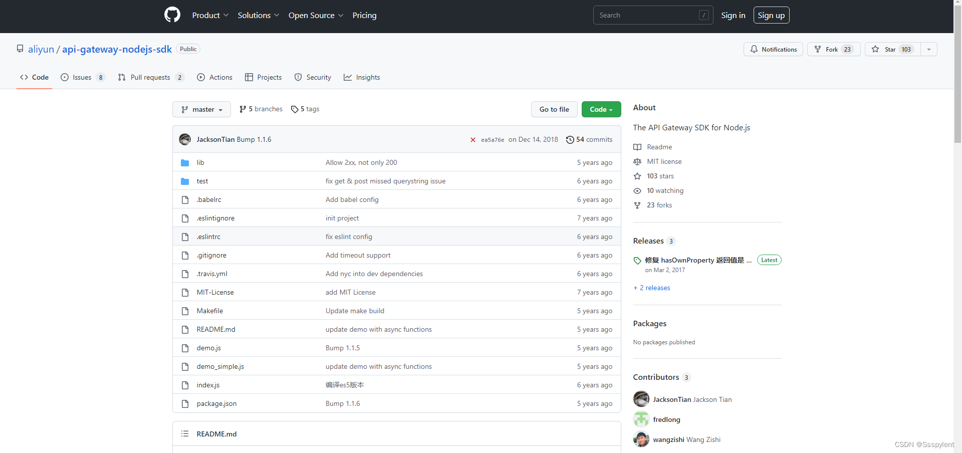The height and width of the screenshot is (453, 962).
Task: Click JacksonTian's avatar in Contributors
Action: (x=641, y=399)
